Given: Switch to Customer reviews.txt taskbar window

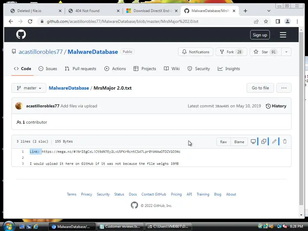Looking at the screenshot, I should pos(120,226).
